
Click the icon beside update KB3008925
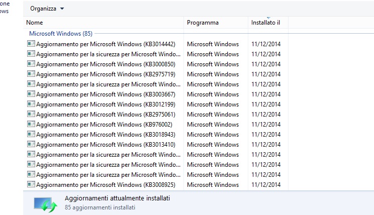31,184
